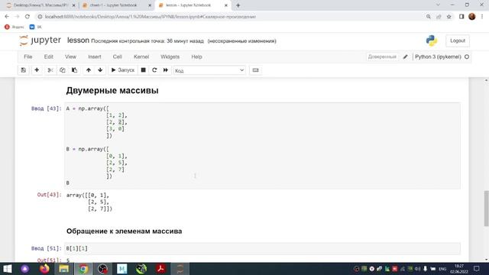Move the selected cell down
Screen dimensions: 489x275
coord(100,70)
